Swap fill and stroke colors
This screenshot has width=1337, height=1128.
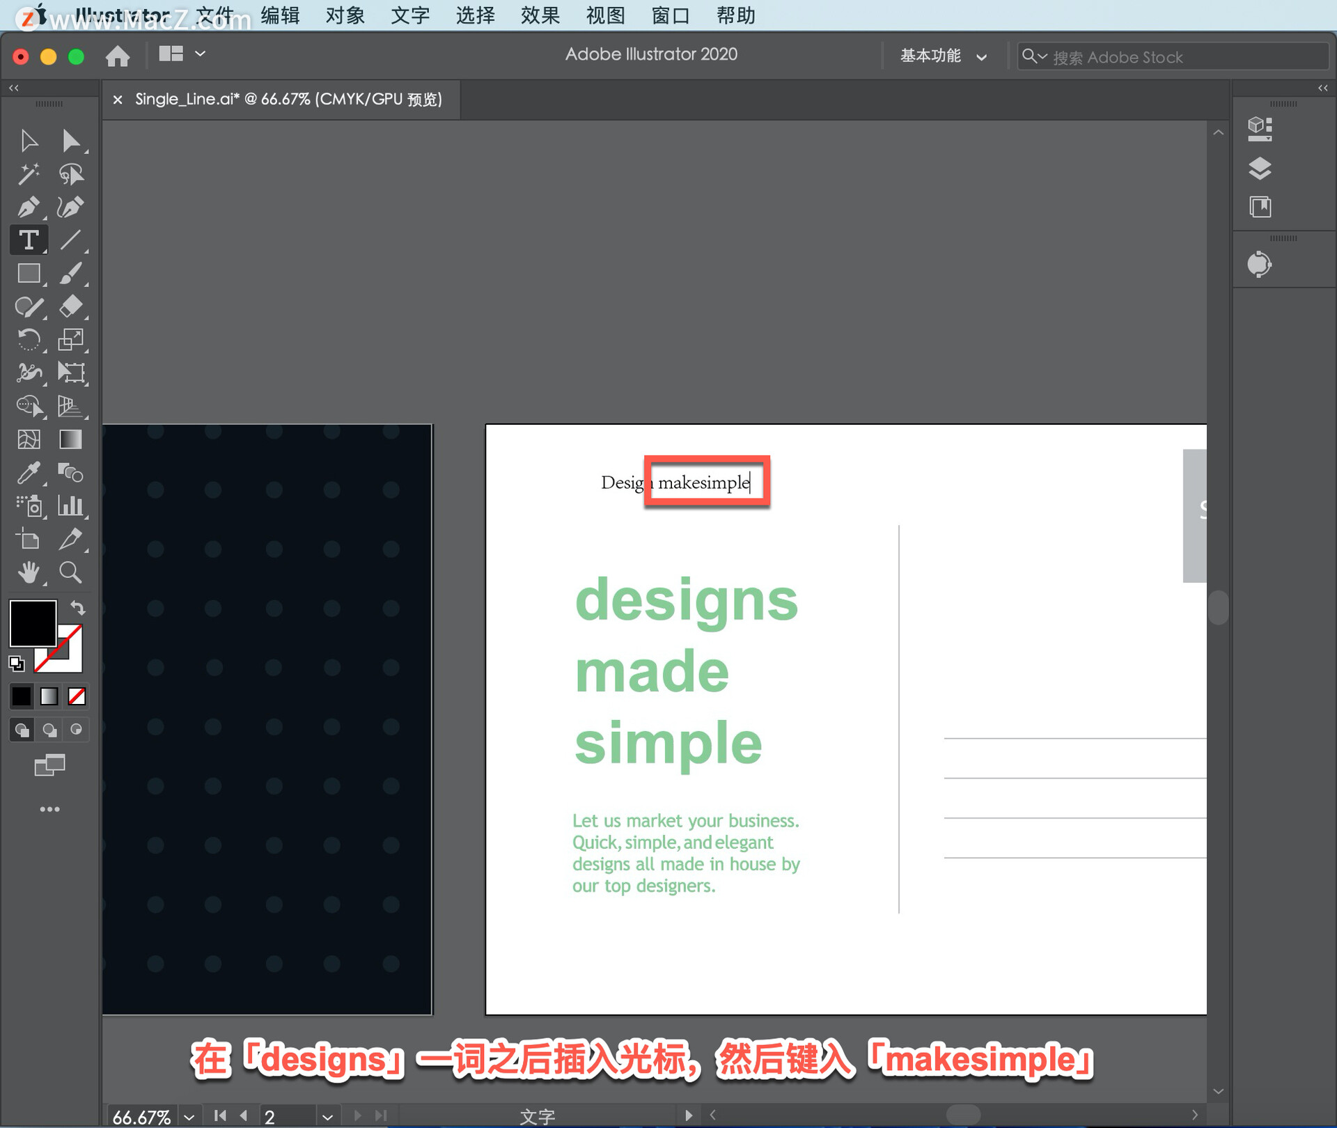[78, 609]
